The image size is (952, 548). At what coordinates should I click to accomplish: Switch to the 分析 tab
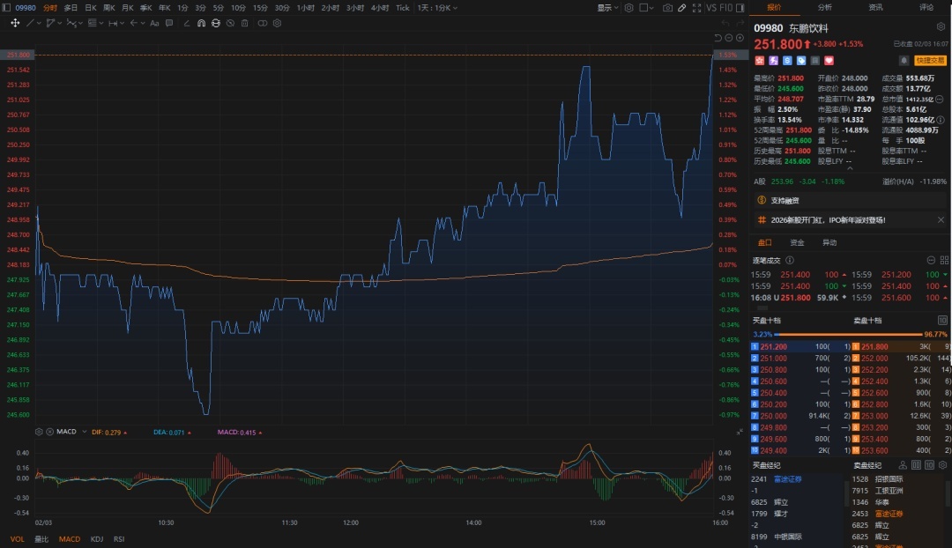[x=824, y=7]
